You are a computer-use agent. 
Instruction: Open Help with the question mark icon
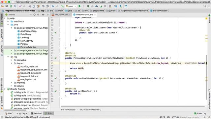(x=126, y=6)
